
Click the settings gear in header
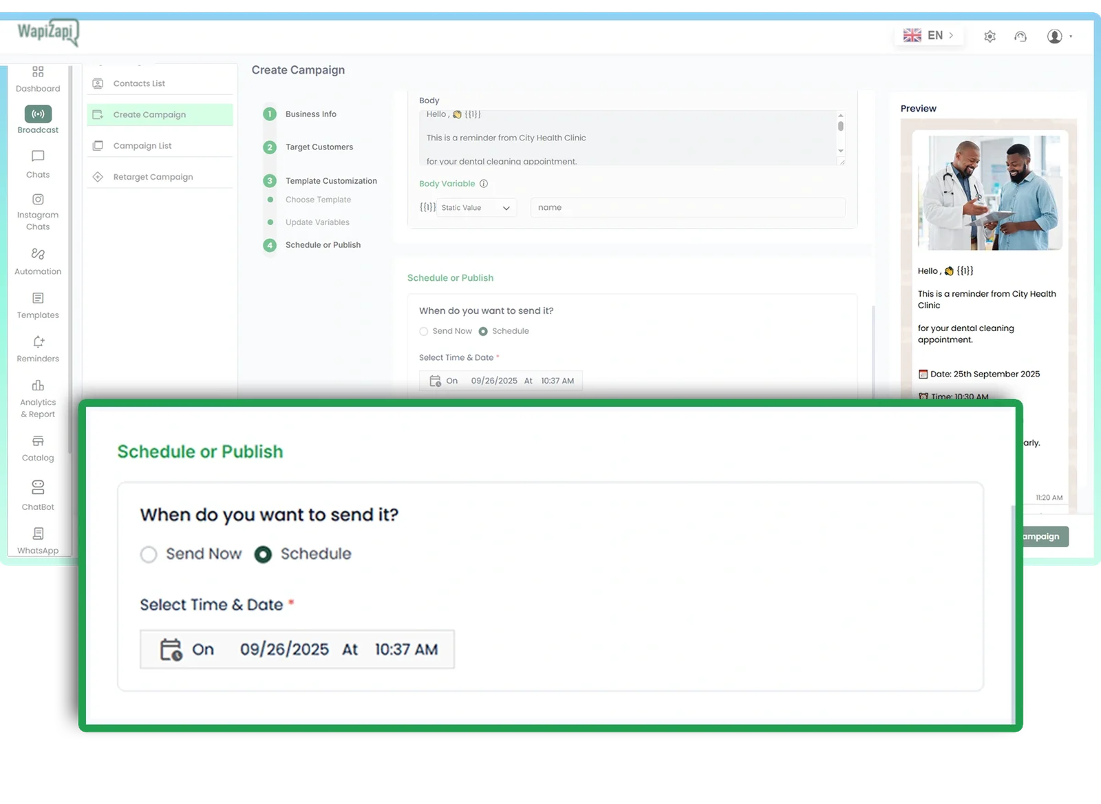990,36
